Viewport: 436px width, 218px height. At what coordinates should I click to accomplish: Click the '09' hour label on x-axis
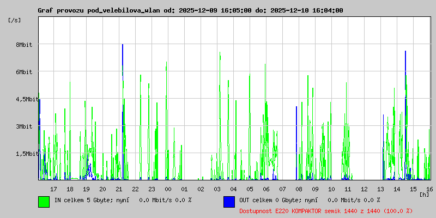click(x=316, y=189)
